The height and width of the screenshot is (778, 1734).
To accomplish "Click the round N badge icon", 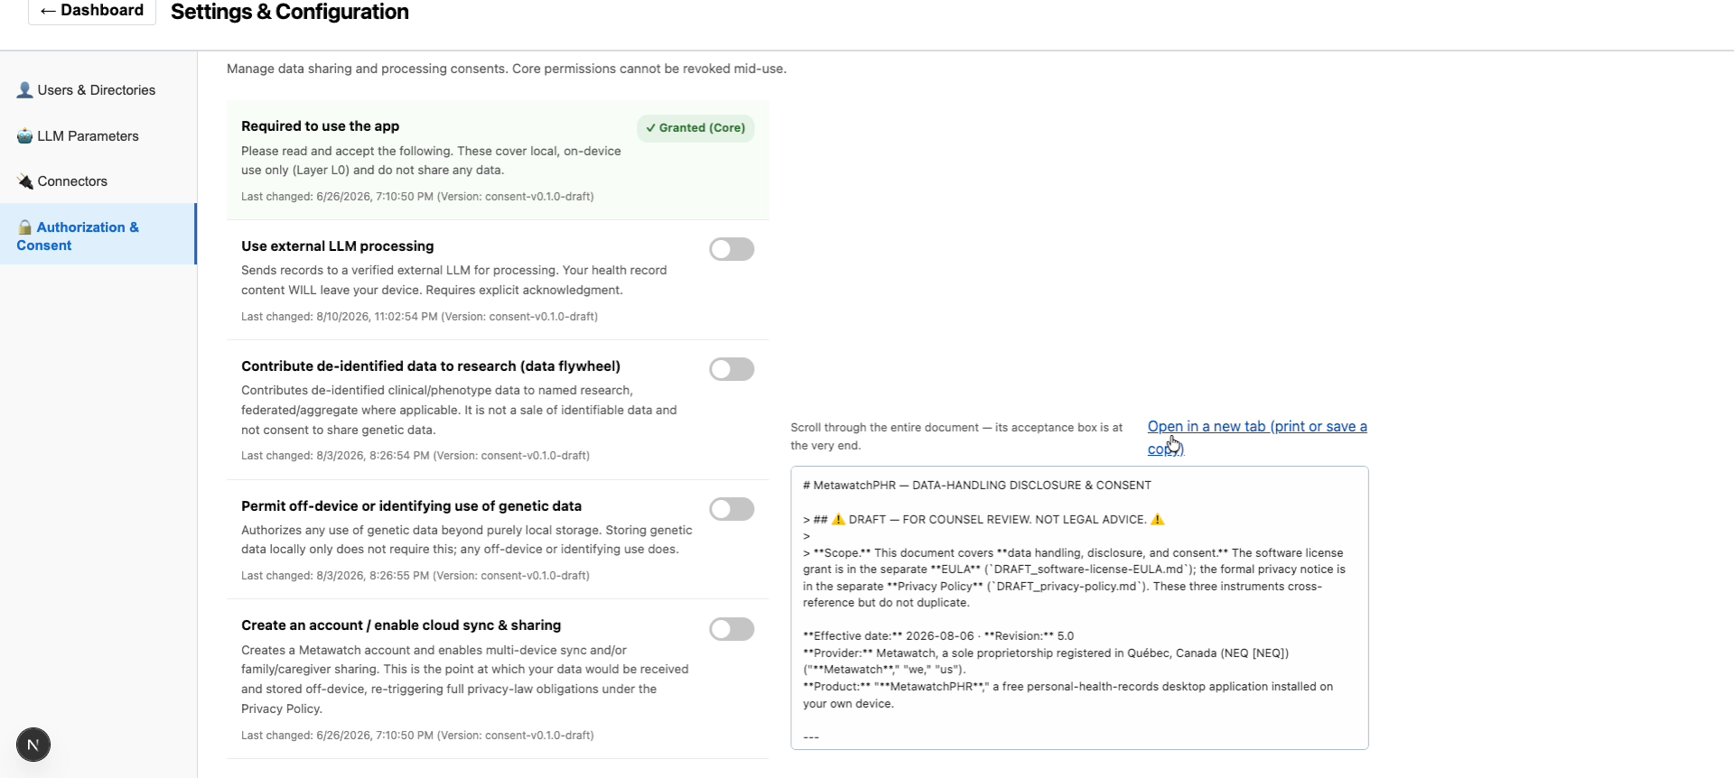I will [x=33, y=745].
